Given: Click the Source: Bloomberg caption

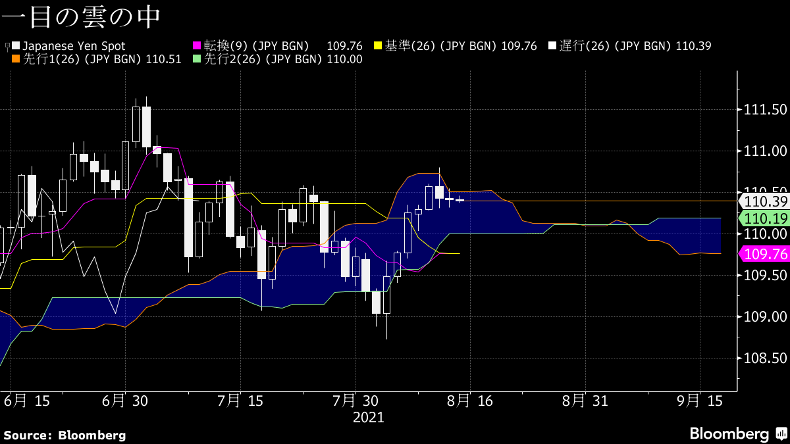Looking at the screenshot, I should [x=65, y=435].
